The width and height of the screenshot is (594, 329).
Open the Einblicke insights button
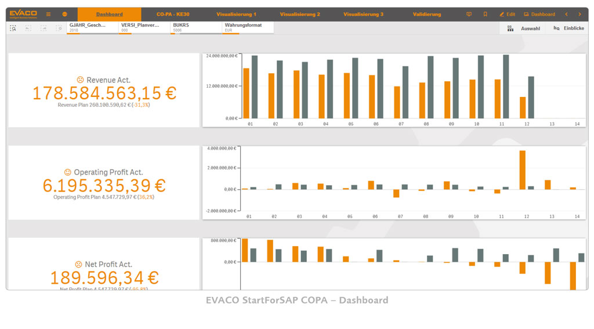tap(568, 28)
